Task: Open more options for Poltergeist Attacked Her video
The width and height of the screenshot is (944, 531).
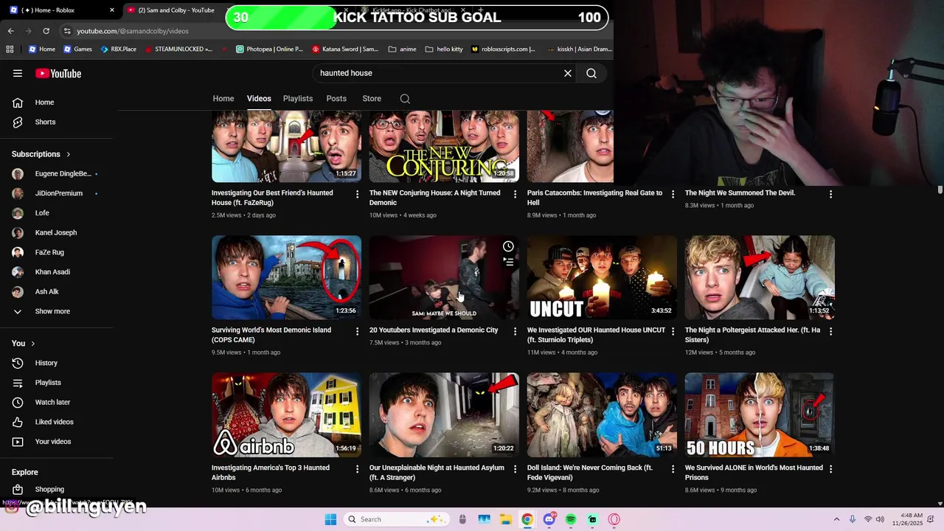Action: pos(830,331)
